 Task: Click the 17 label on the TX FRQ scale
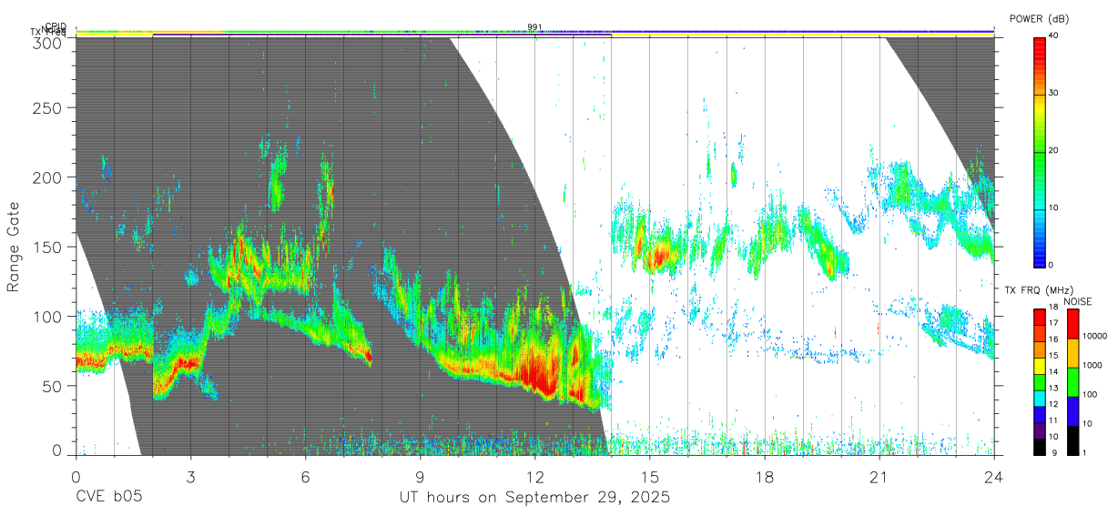click(1052, 323)
